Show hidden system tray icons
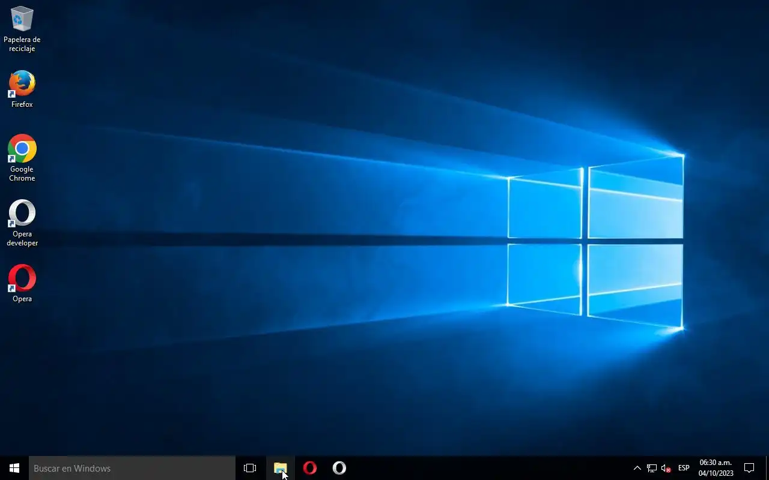The height and width of the screenshot is (480, 769). (637, 468)
